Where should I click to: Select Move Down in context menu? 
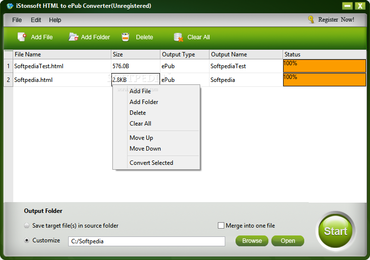[x=156, y=149]
